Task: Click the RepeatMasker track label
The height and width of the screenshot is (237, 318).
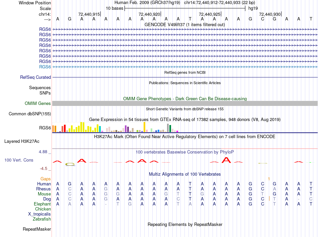Action: 37,229
